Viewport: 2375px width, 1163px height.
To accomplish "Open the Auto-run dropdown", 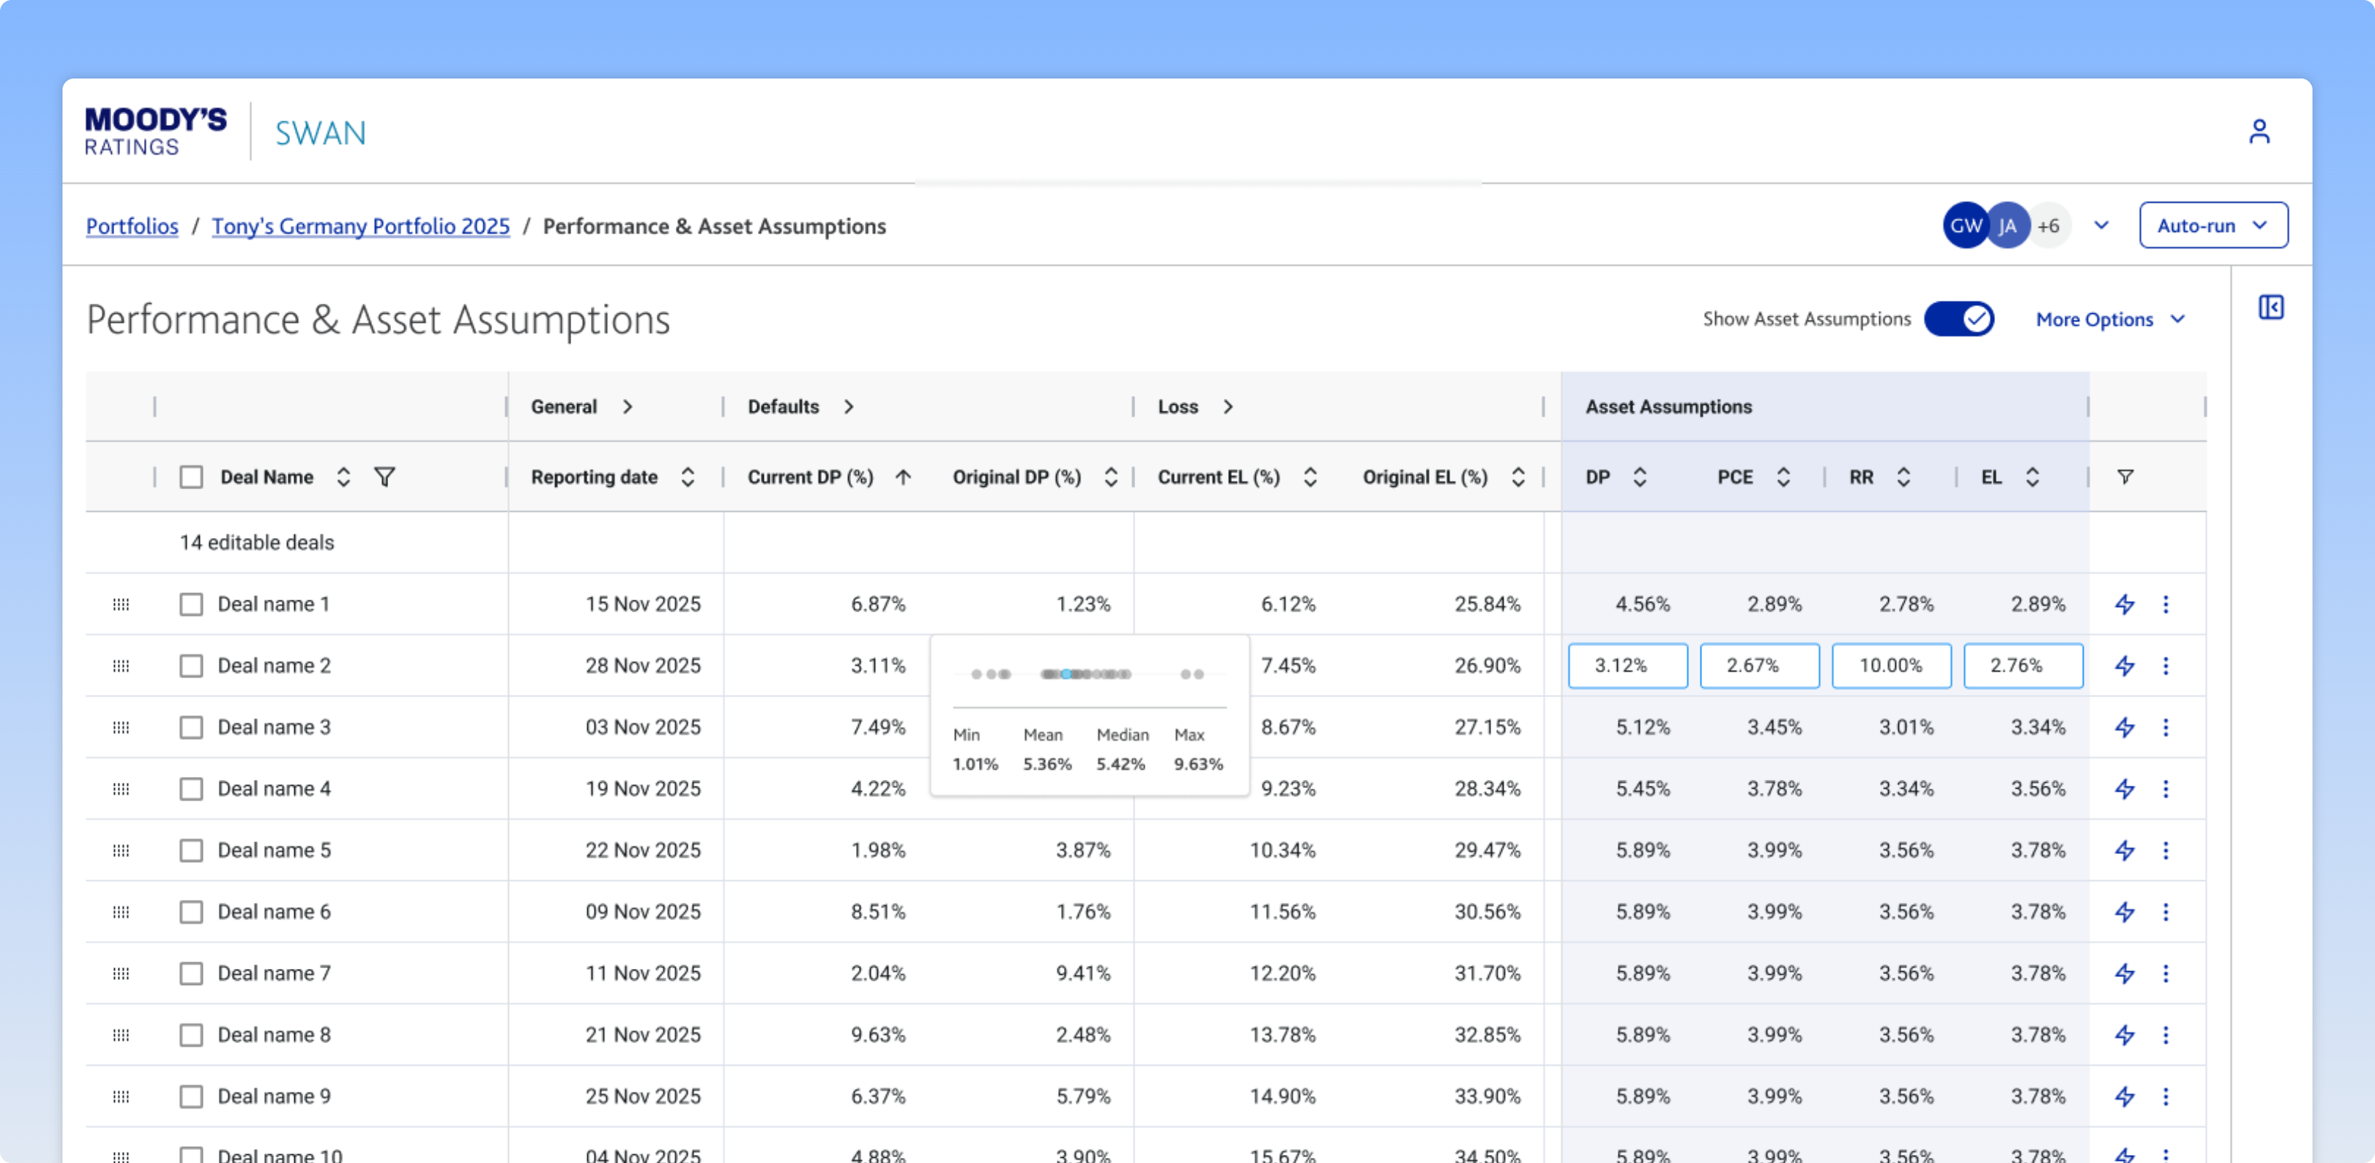I will (x=2213, y=225).
